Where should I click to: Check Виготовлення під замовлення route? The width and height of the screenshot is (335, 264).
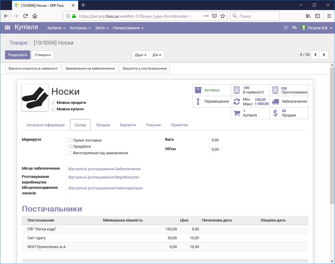point(70,153)
